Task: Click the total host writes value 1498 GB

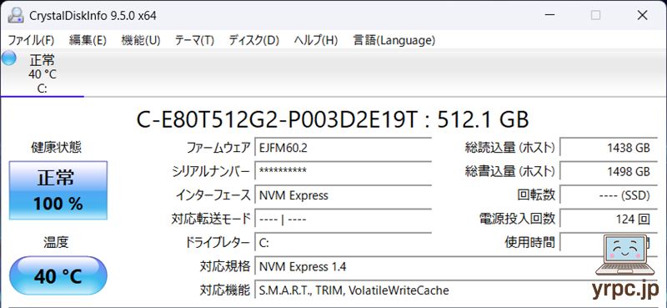Action: [x=609, y=171]
